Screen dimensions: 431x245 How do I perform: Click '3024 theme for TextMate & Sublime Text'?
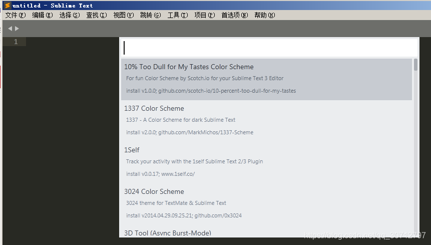point(176,203)
